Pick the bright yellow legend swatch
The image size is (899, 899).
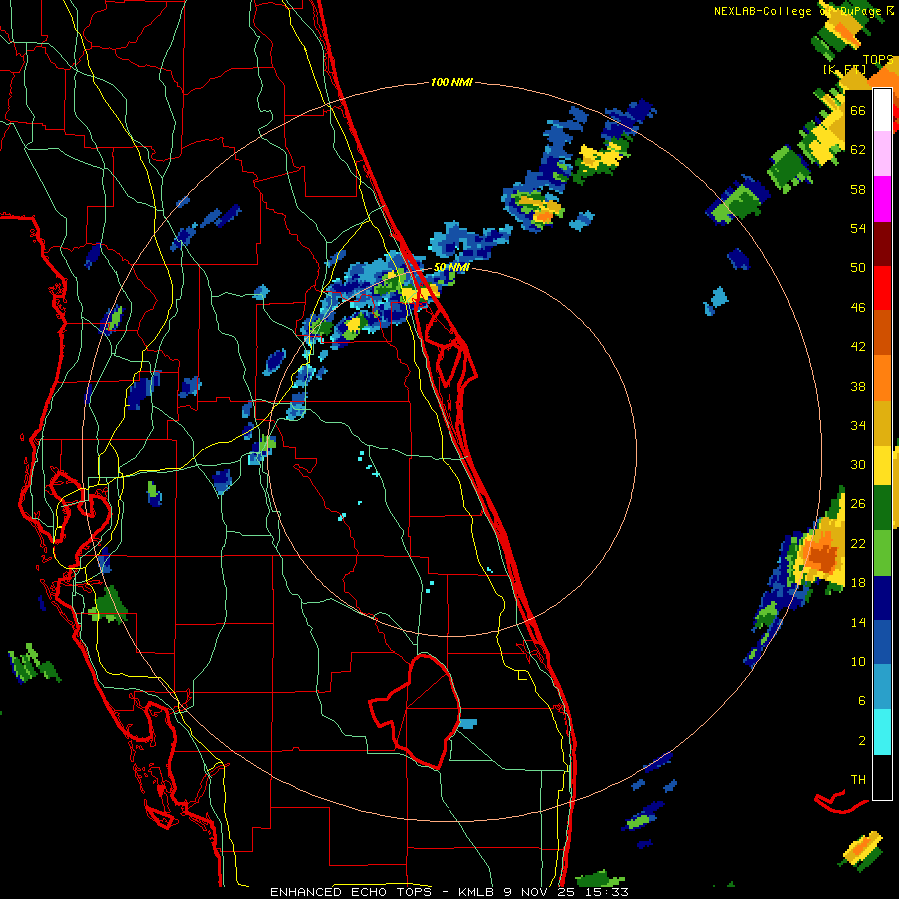(882, 464)
